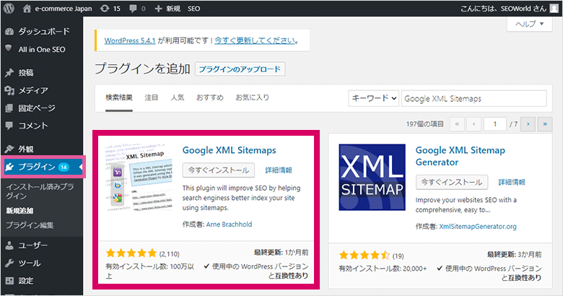Click the plugin search input field
This screenshot has width=563, height=296.
[x=474, y=98]
